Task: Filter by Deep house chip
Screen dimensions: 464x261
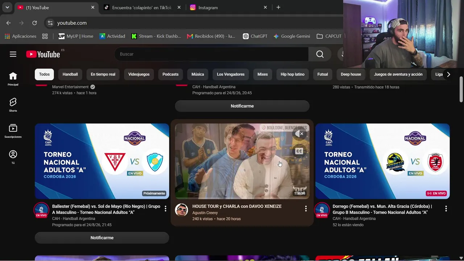Action: click(351, 74)
